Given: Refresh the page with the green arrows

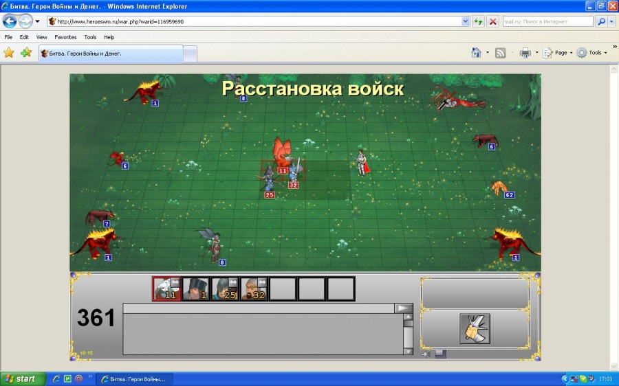Looking at the screenshot, I should tap(479, 22).
